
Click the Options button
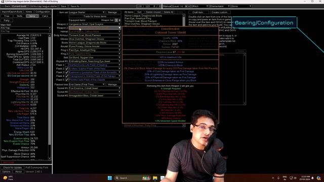[x=6, y=172]
